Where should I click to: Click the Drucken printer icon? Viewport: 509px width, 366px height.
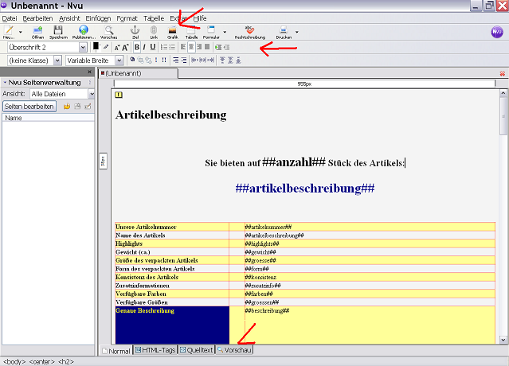(284, 31)
